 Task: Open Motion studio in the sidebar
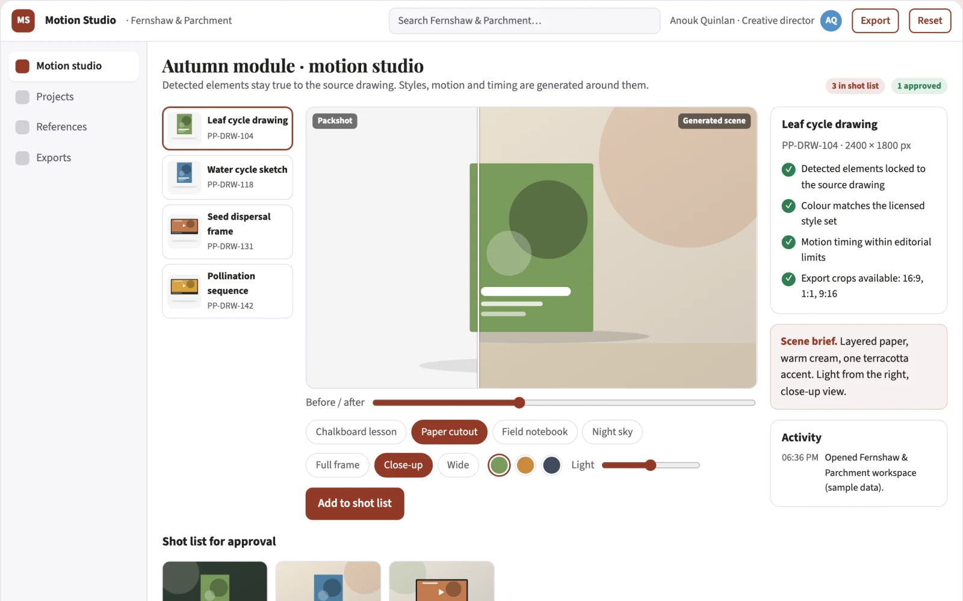tap(74, 66)
